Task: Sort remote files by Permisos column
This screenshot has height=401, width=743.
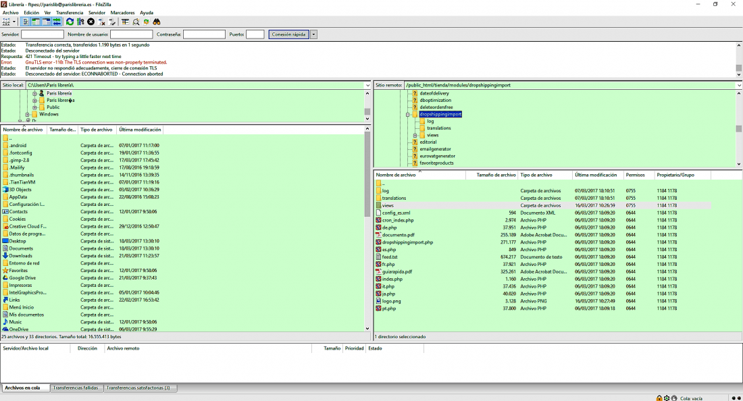Action: 638,175
